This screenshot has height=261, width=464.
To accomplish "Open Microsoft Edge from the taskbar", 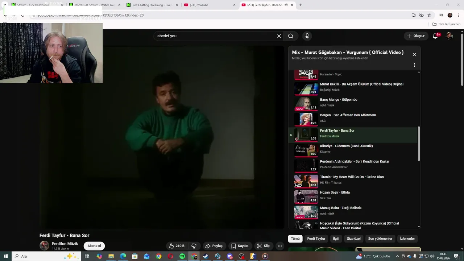I will pyautogui.click(x=123, y=256).
